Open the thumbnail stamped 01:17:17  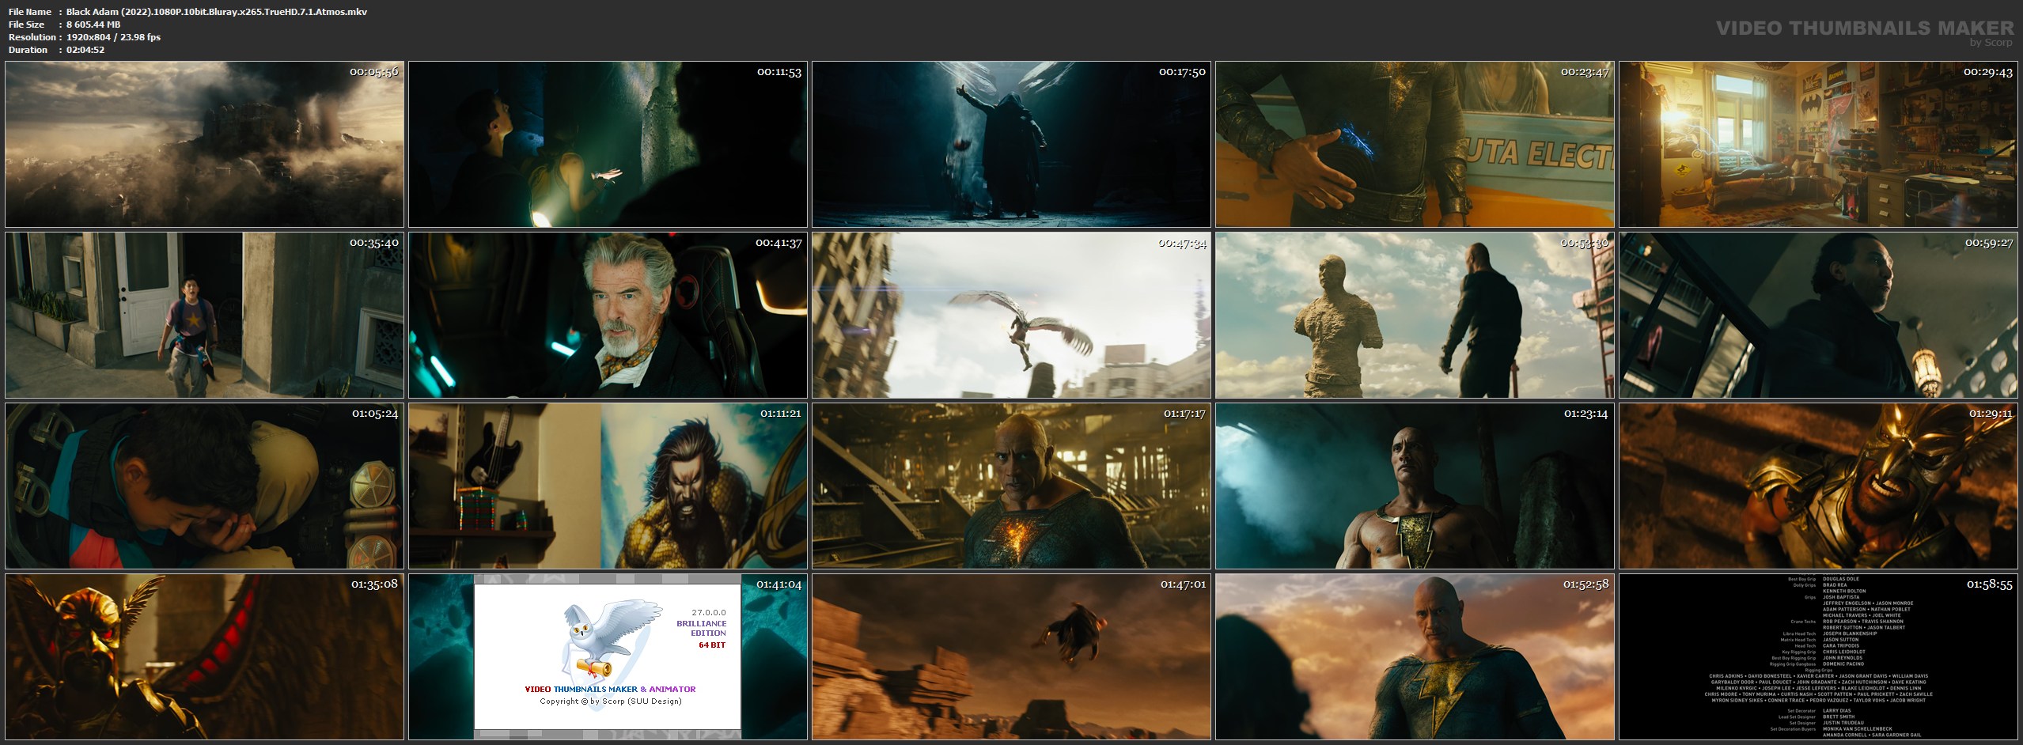pyautogui.click(x=1011, y=486)
